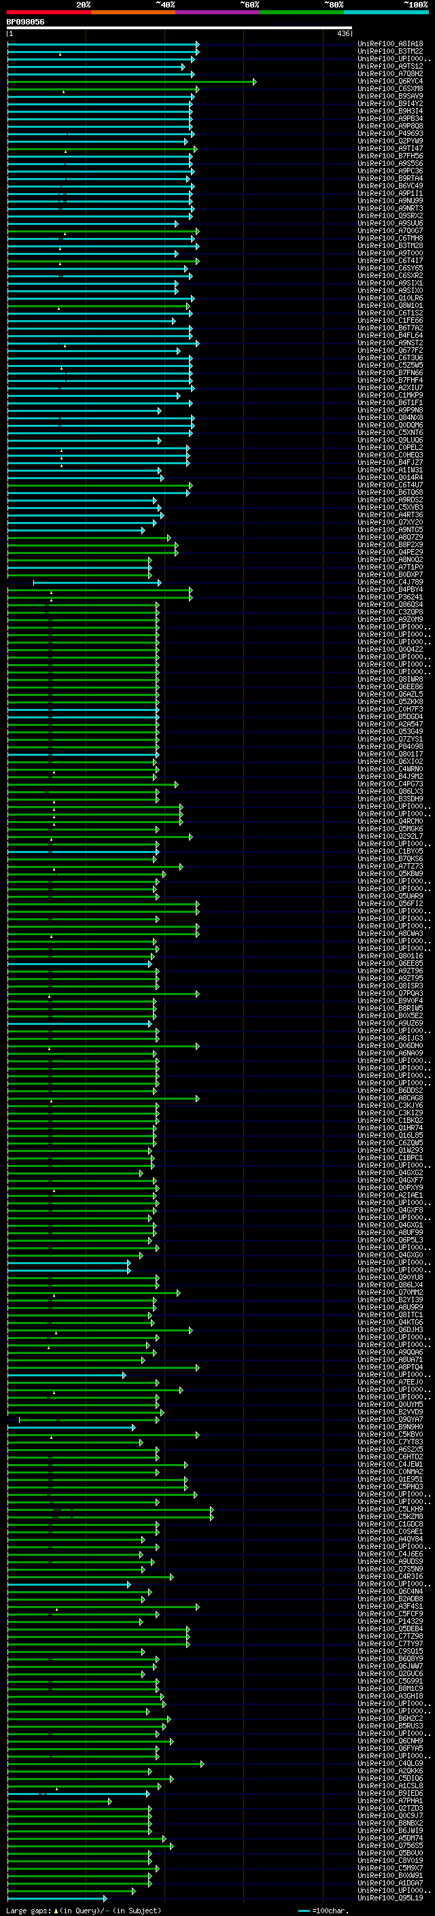This screenshot has width=435, height=1916.
Task: Select entry UniRef100_Q677F2
Action: click(390, 350)
